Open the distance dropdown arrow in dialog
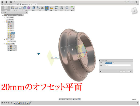The height and width of the screenshot is (106, 140). click(131, 65)
